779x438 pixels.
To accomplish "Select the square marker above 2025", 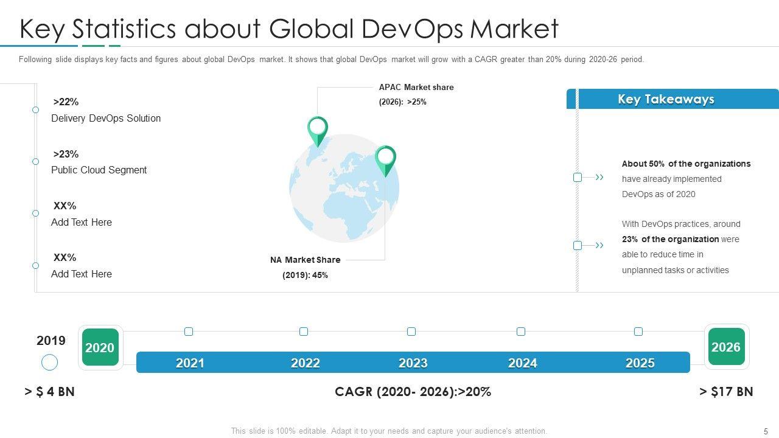I will tap(638, 332).
